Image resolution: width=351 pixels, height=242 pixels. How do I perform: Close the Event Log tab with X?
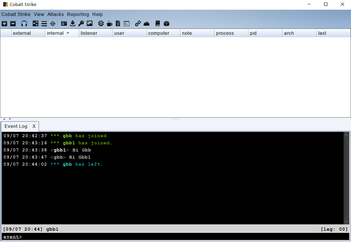pos(34,126)
